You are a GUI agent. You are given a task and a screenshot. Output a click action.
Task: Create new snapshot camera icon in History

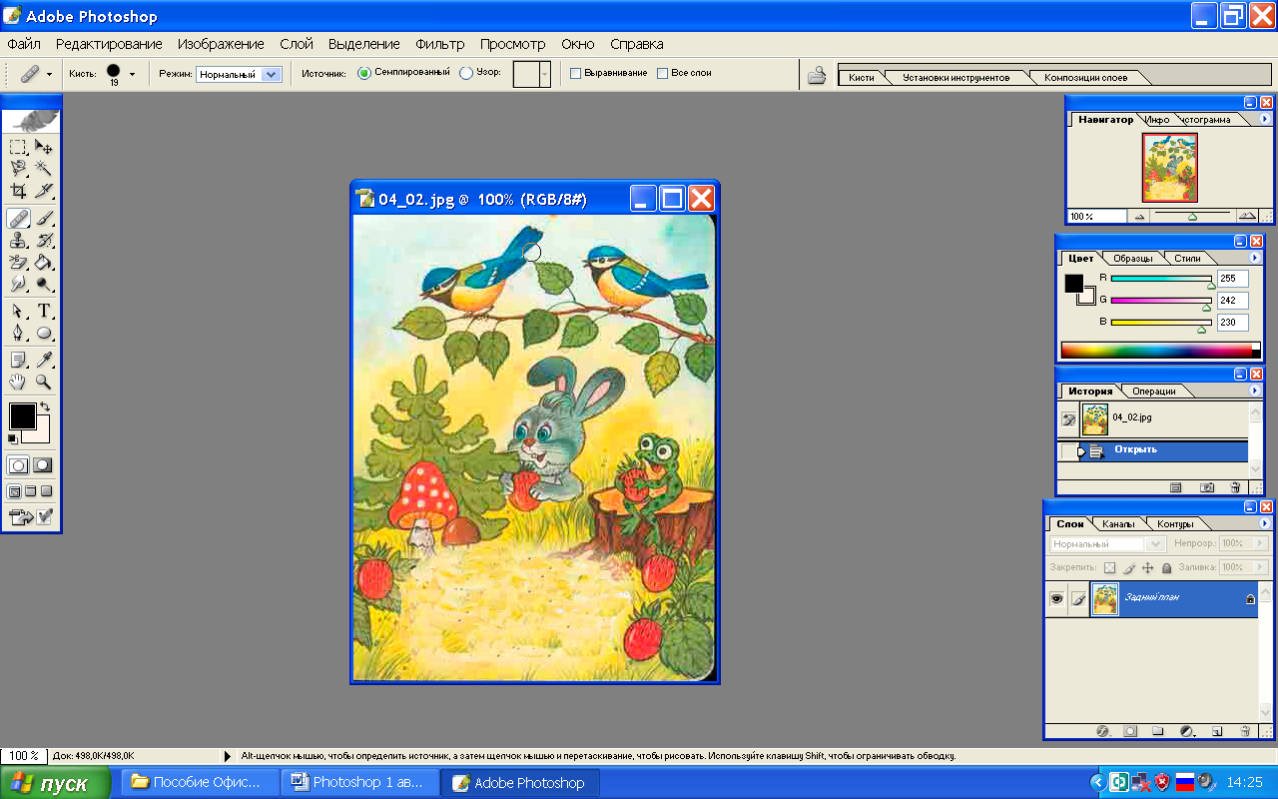pyautogui.click(x=1207, y=487)
